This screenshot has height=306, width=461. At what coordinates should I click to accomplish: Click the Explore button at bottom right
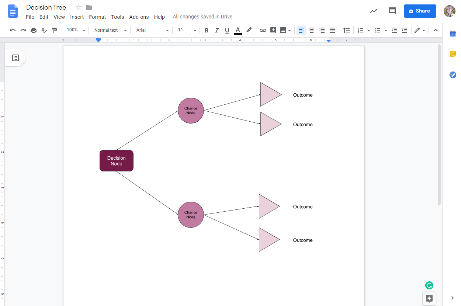pyautogui.click(x=429, y=298)
